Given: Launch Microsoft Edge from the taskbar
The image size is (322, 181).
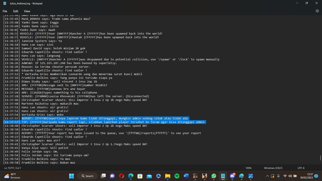Looking at the screenshot, I should tap(131, 176).
